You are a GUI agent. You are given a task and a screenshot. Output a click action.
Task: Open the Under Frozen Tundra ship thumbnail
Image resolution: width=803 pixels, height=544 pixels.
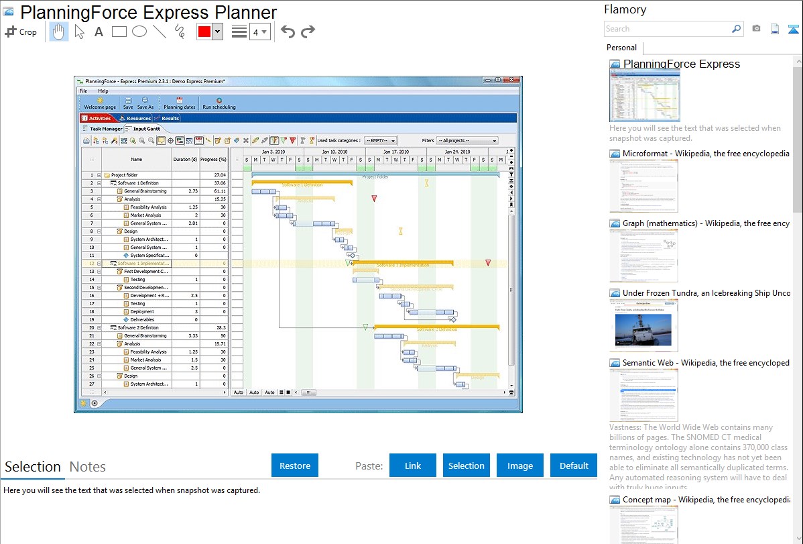pos(643,325)
